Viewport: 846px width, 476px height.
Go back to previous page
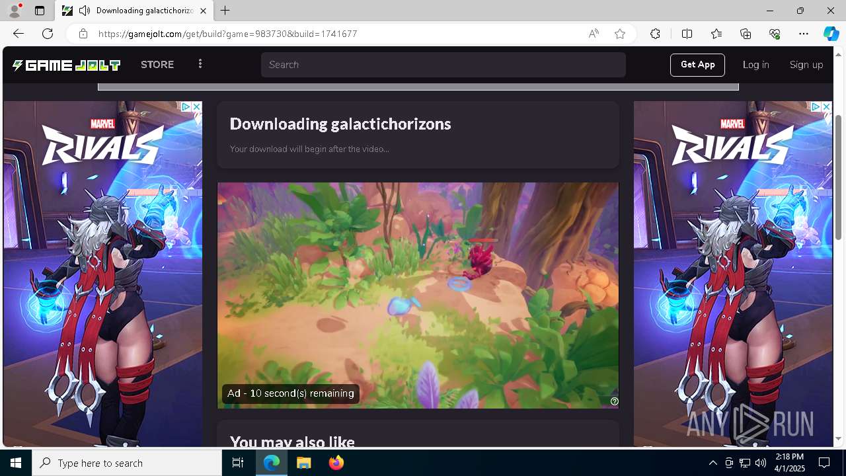tap(18, 34)
